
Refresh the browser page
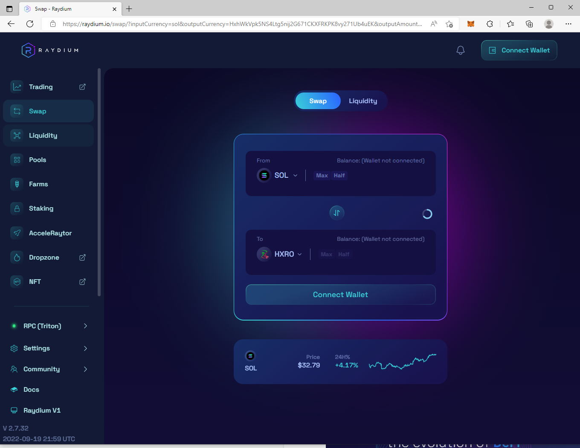[30, 24]
